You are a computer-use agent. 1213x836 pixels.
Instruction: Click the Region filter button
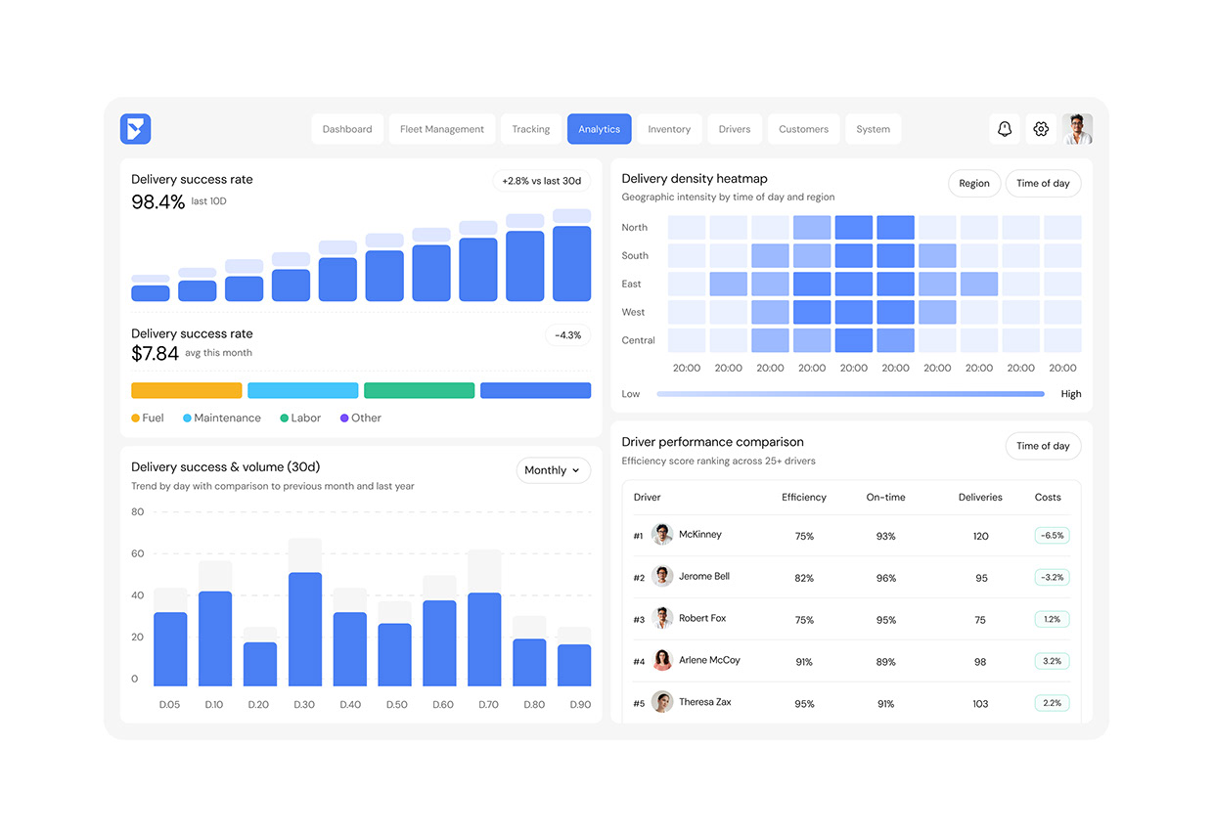point(974,183)
